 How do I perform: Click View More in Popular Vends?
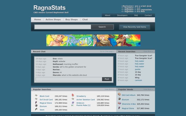coord(148,89)
